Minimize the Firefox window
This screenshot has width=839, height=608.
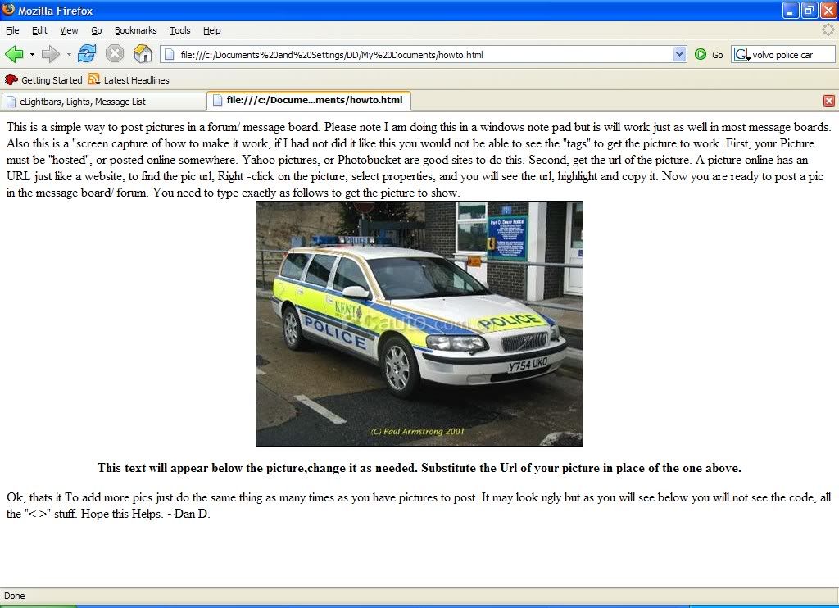pos(791,10)
